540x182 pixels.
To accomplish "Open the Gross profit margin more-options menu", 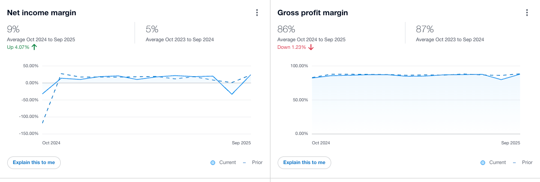I will (527, 13).
